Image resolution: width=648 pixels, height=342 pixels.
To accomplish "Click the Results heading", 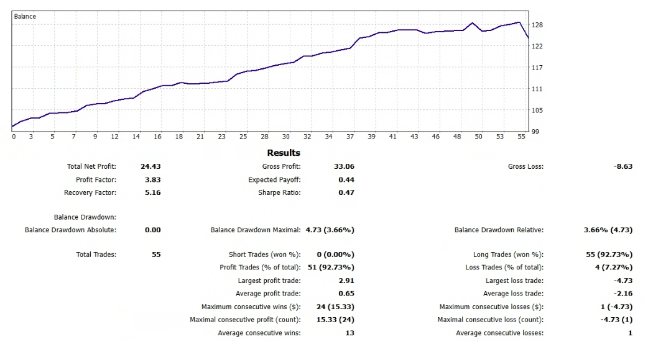I will pos(284,153).
